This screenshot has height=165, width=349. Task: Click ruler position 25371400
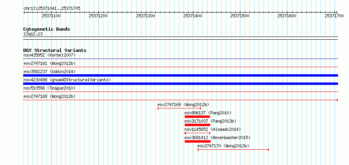coord(193,16)
